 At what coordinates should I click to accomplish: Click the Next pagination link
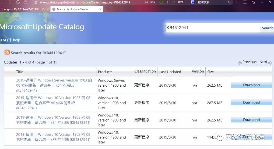pyautogui.click(x=263, y=62)
